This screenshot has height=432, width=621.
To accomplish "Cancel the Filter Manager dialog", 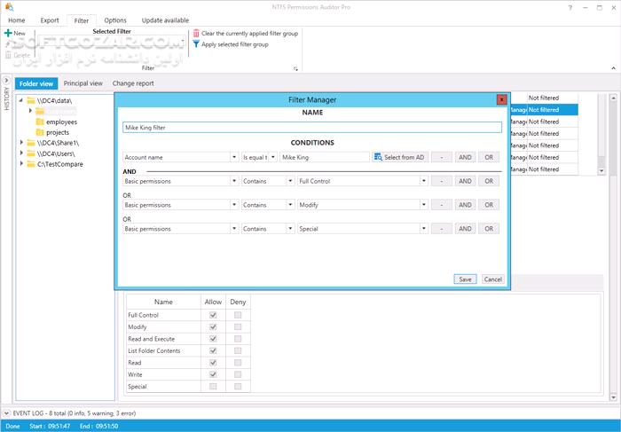I will pos(492,279).
